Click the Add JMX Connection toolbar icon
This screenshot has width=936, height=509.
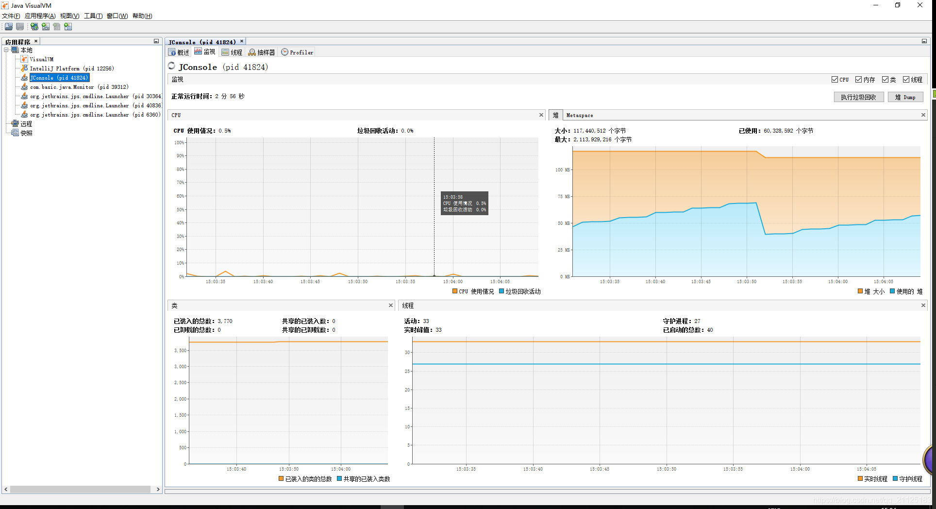pyautogui.click(x=46, y=27)
